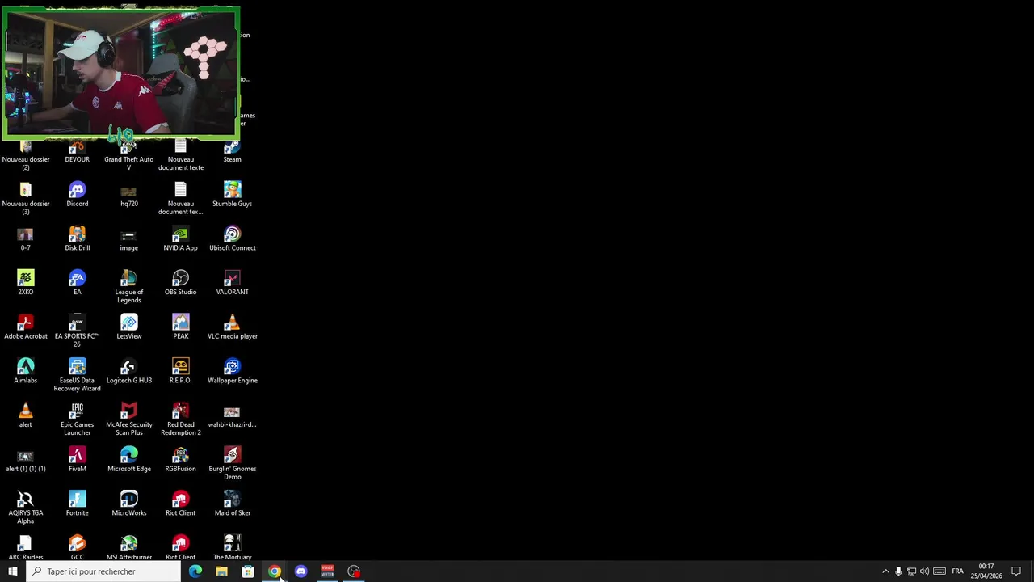The width and height of the screenshot is (1034, 582).
Task: Switch to OBS Studio on the taskbar
Action: (x=354, y=571)
